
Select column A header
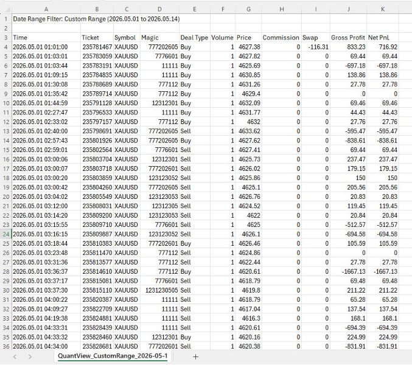(46, 10)
